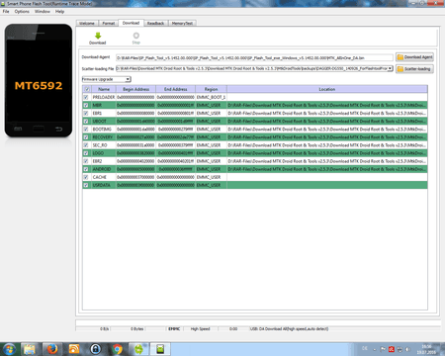The image size is (445, 356).
Task: Open Scatter-loading file browse button
Action: [414, 69]
